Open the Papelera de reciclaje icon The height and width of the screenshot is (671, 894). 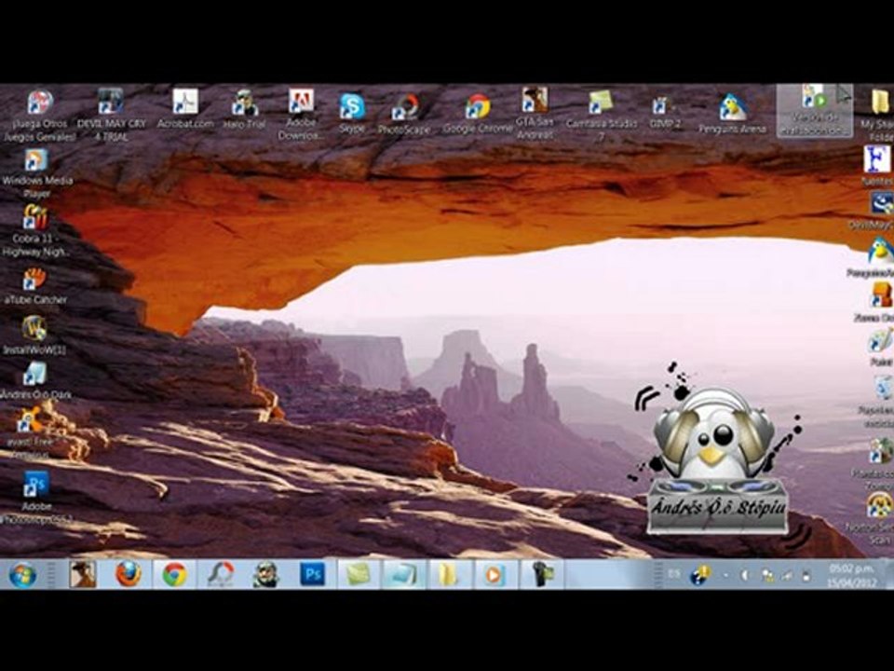tap(878, 402)
